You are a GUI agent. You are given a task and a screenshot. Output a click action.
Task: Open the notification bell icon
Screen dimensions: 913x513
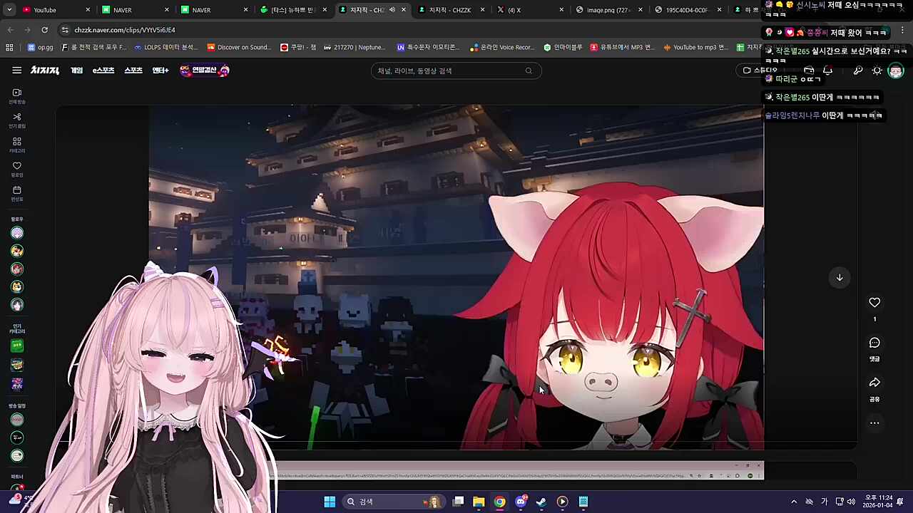pos(827,71)
